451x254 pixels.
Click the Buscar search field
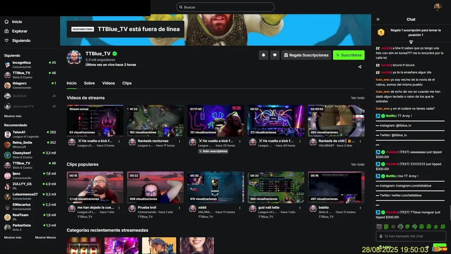pyautogui.click(x=225, y=7)
